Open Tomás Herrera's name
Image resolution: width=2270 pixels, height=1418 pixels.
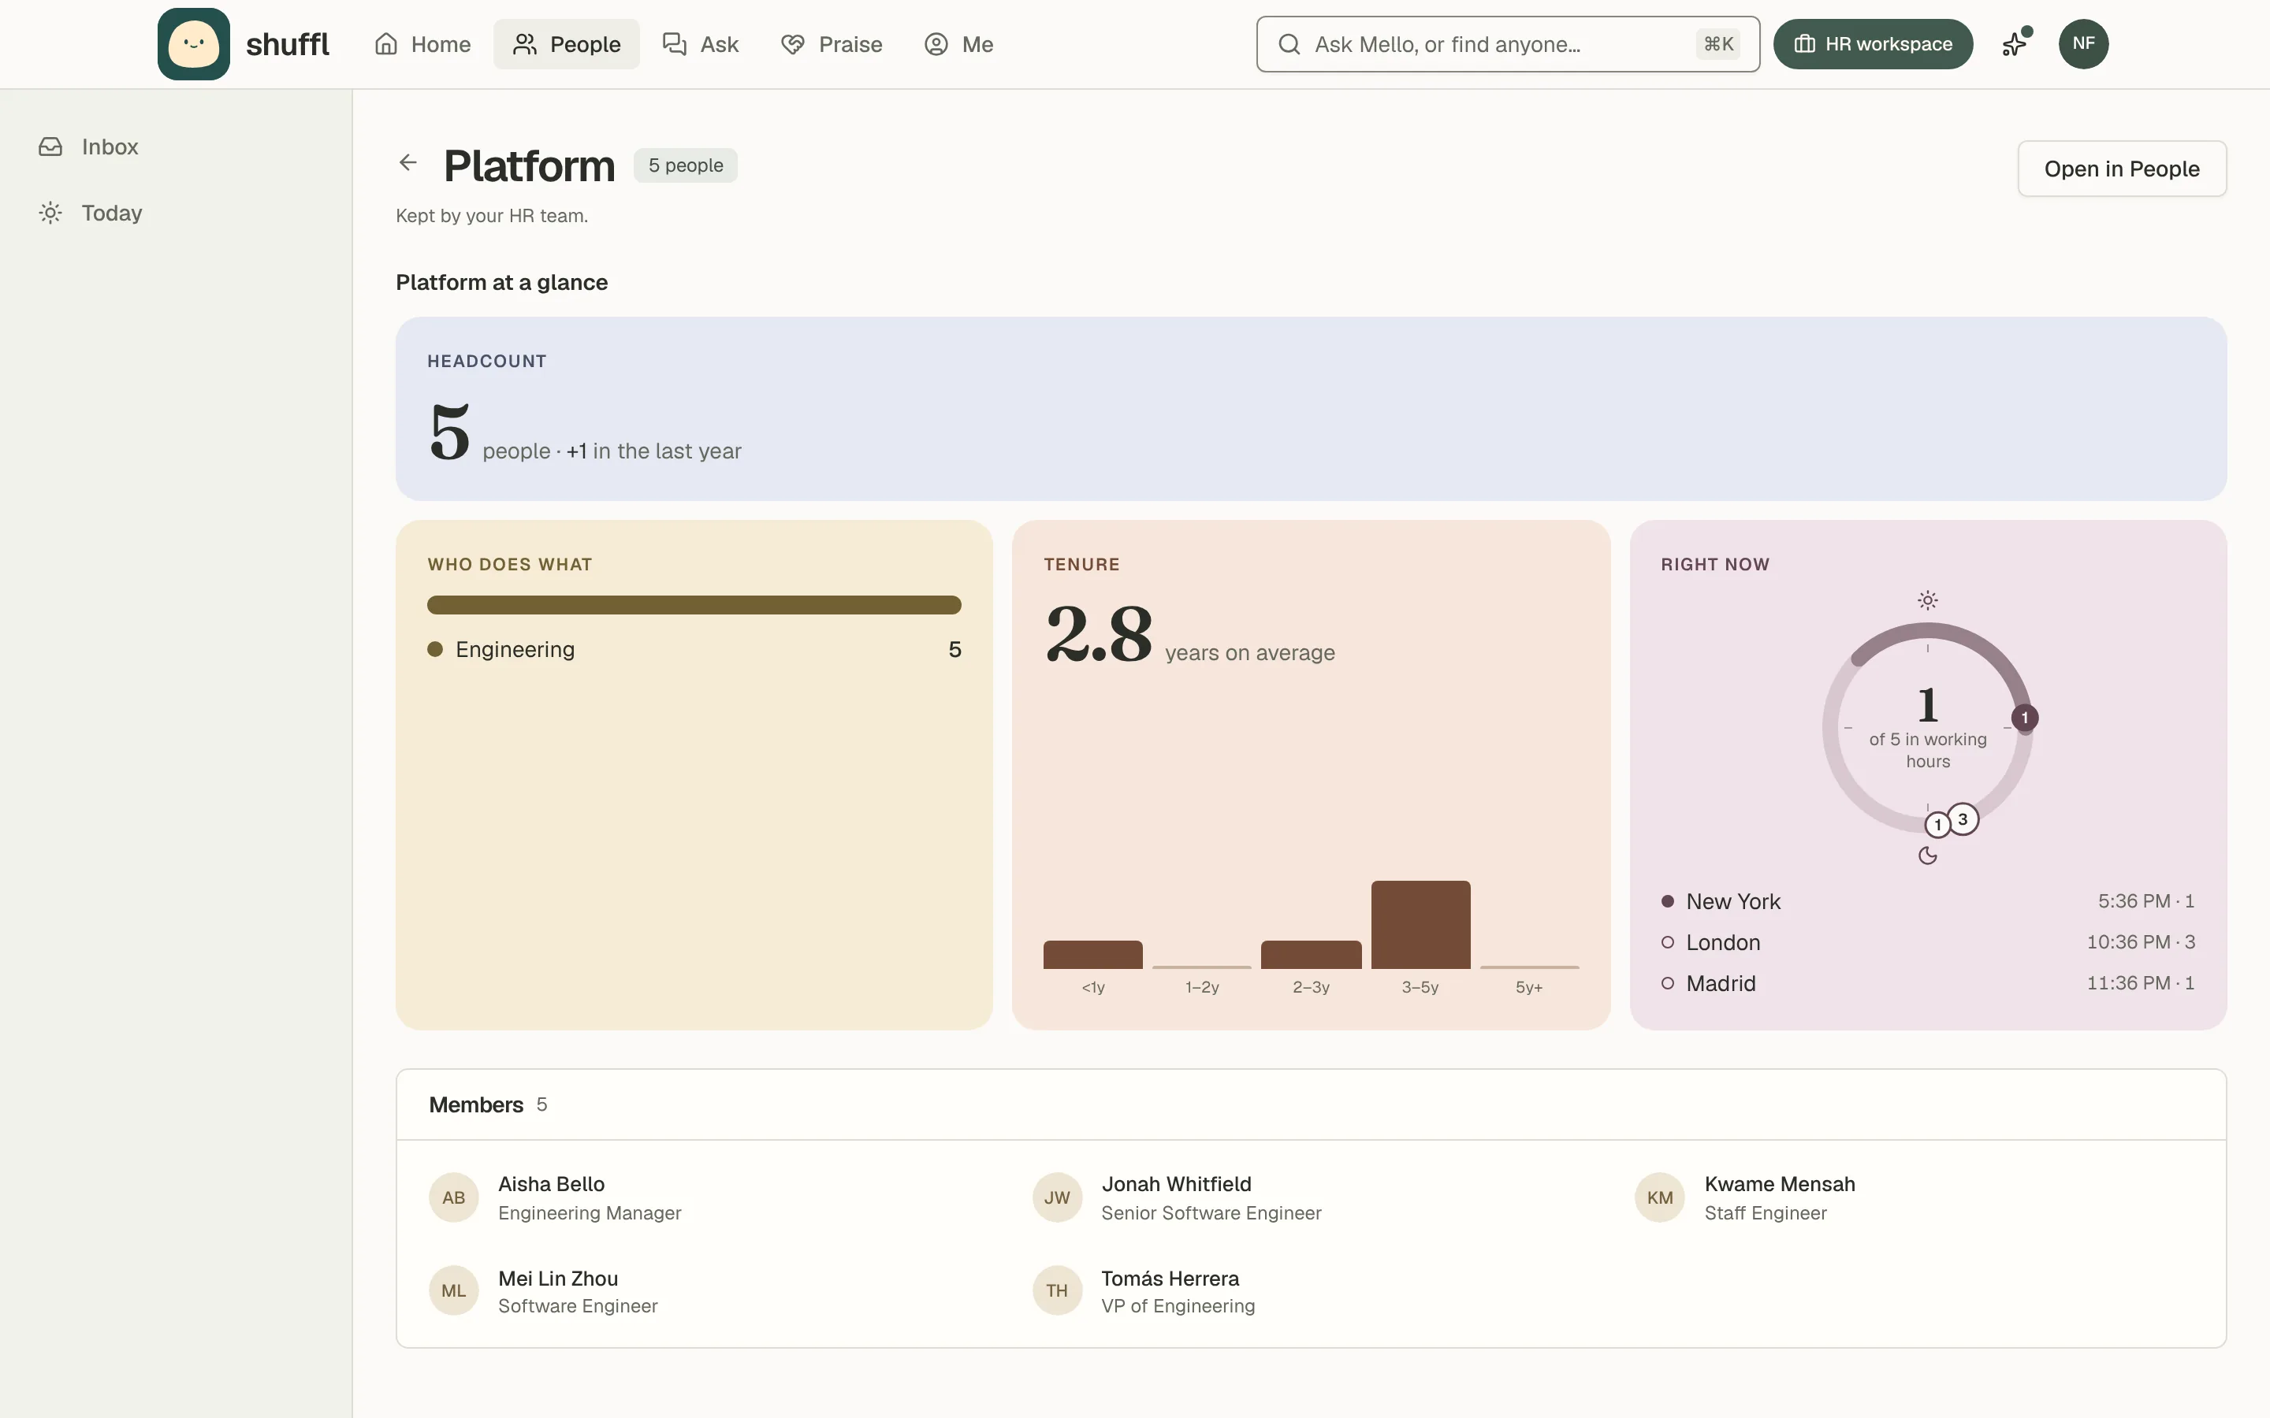[1170, 1279]
